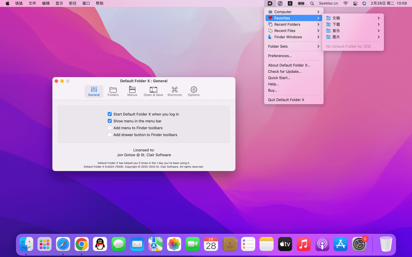The width and height of the screenshot is (412, 257).
Task: Open the 音乐 favorite folder
Action: pyautogui.click(x=353, y=31)
